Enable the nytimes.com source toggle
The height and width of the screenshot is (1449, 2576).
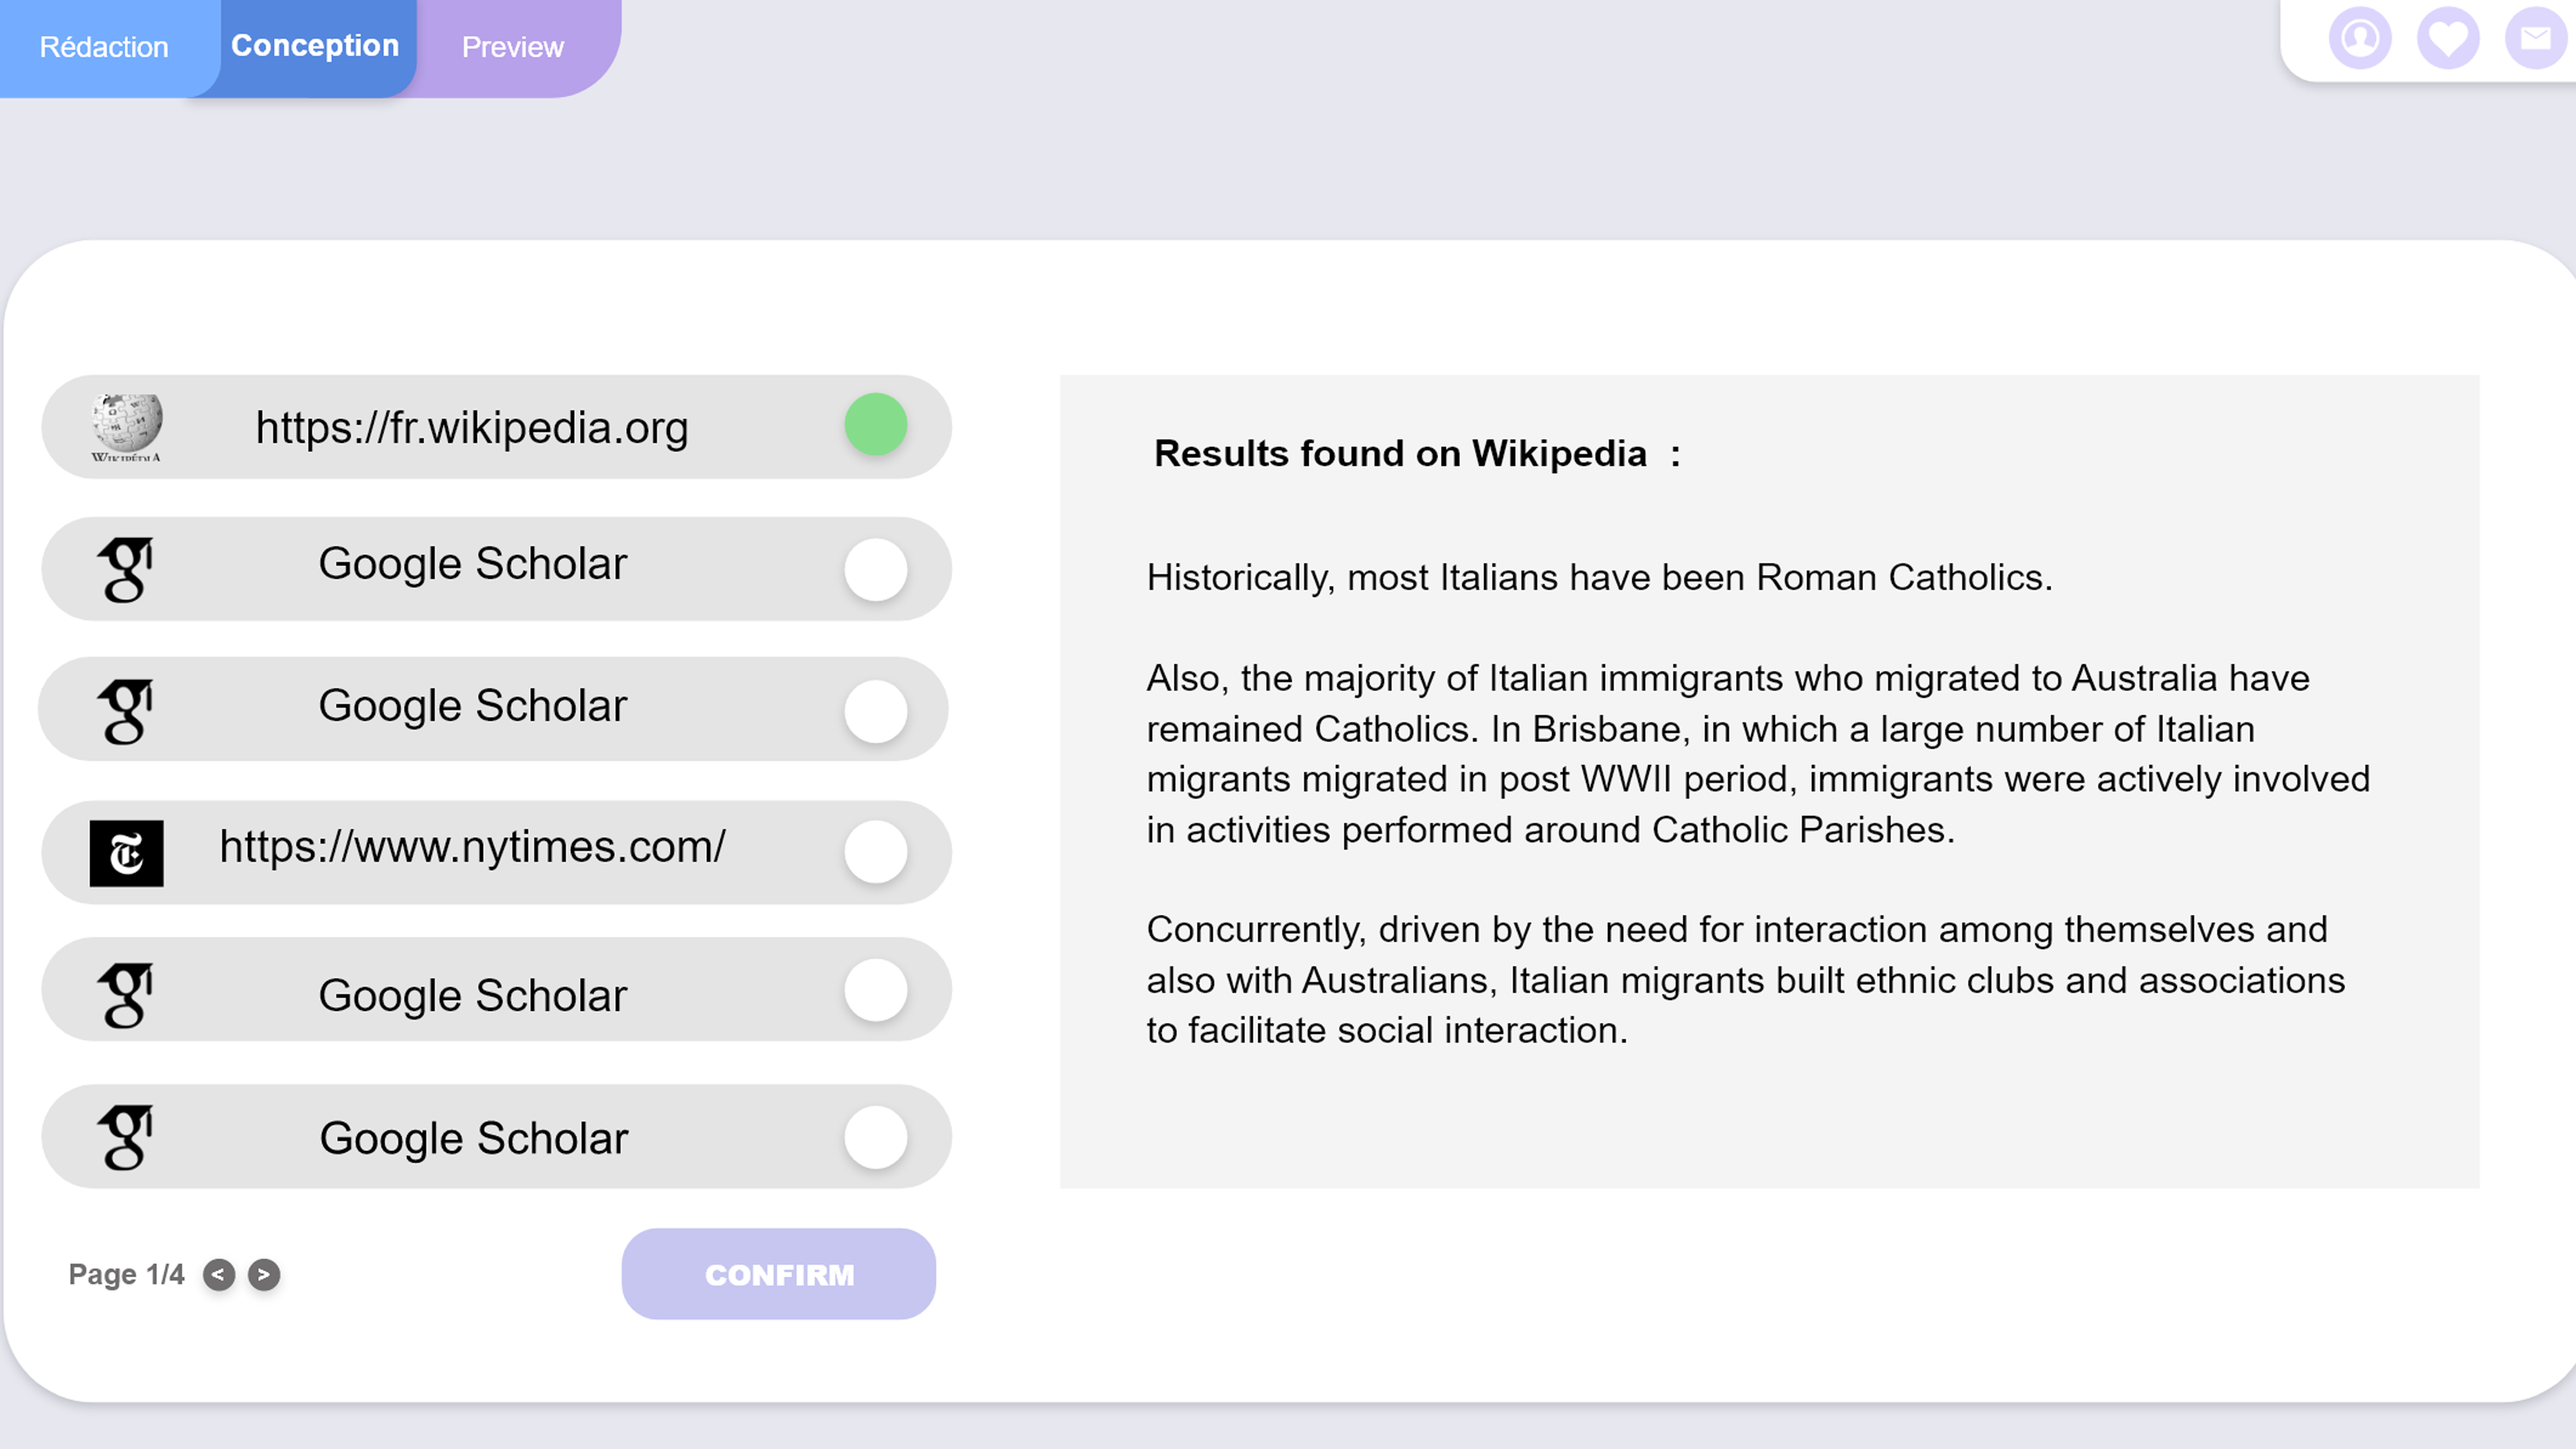pos(876,852)
